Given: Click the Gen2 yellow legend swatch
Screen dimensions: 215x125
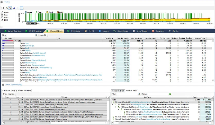Looking at the screenshot, I should coord(47,12).
